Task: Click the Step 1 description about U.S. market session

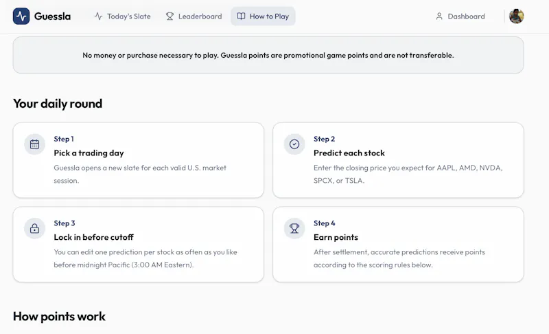Action: [x=140, y=174]
